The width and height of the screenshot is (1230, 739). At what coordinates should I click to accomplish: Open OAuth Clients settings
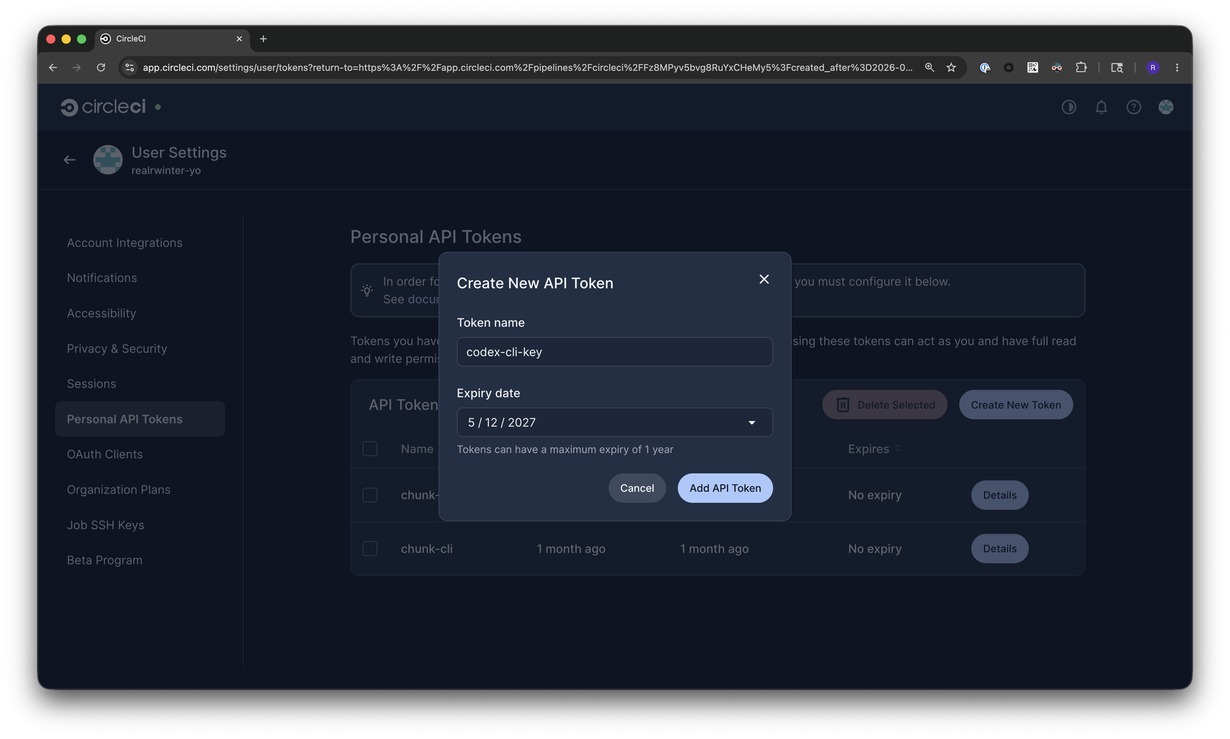(105, 454)
